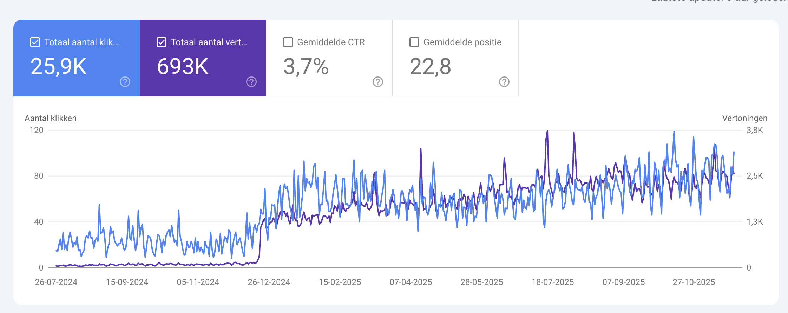This screenshot has width=788, height=313.
Task: Click the 18-07-2025 date label on chart axis
Action: (553, 282)
